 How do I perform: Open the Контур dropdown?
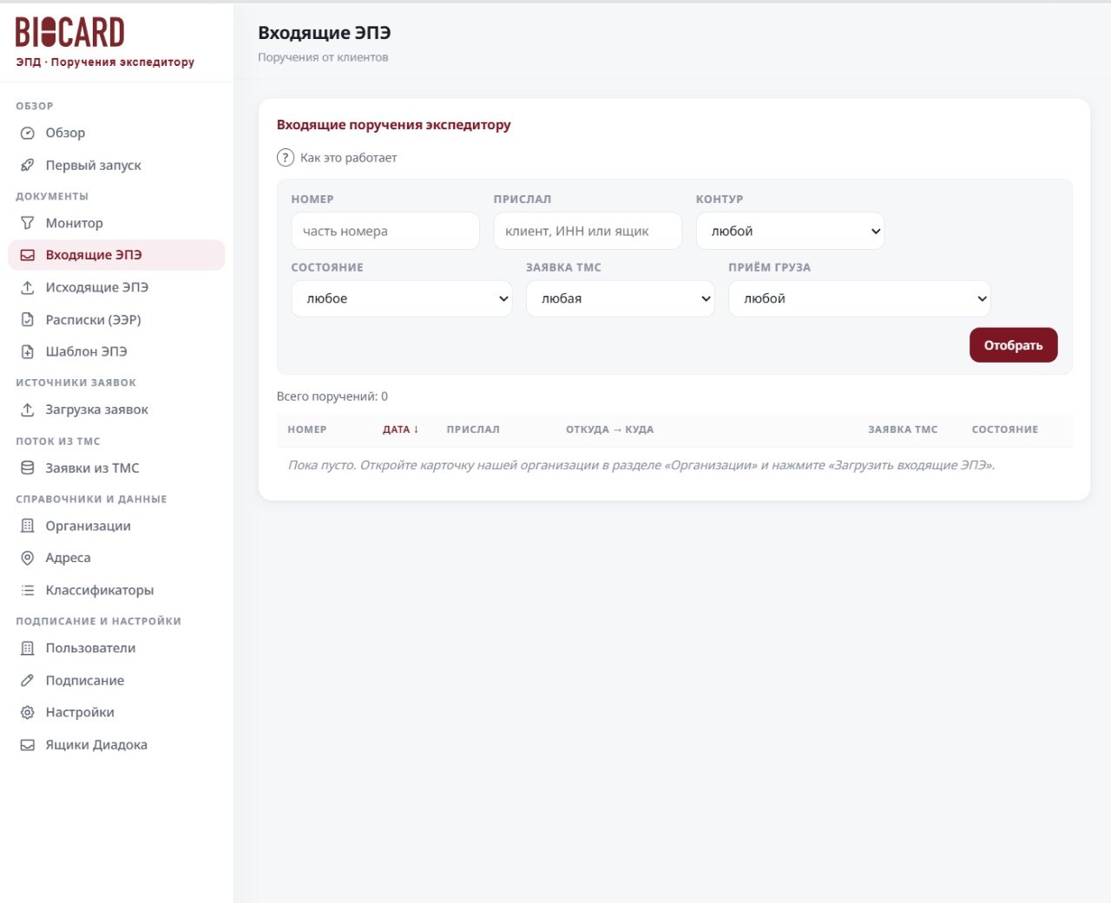[790, 231]
